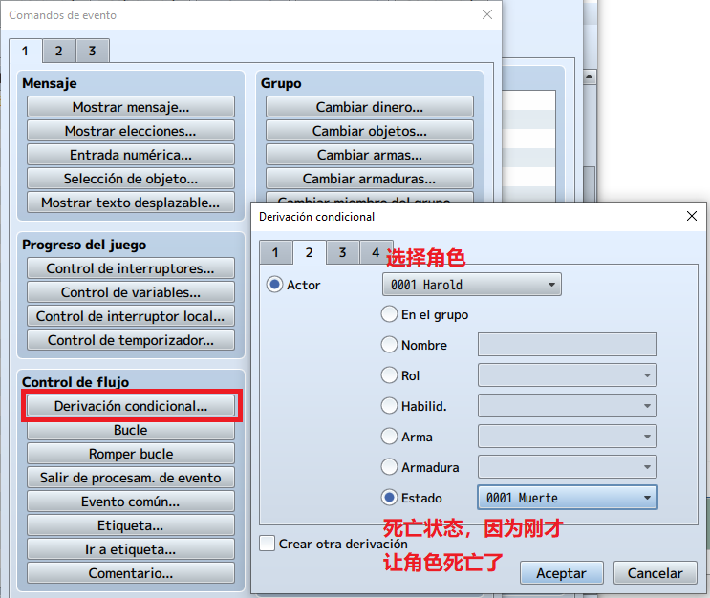Screen dimensions: 710x598
Task: Open the actor dropdown showing 0001 Harold
Action: [472, 285]
